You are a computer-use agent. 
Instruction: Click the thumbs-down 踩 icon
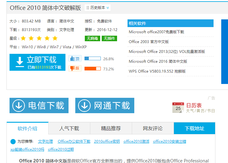pos(75,68)
